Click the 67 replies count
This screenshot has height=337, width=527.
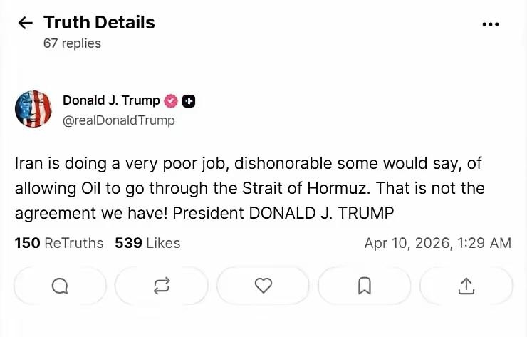coord(72,43)
